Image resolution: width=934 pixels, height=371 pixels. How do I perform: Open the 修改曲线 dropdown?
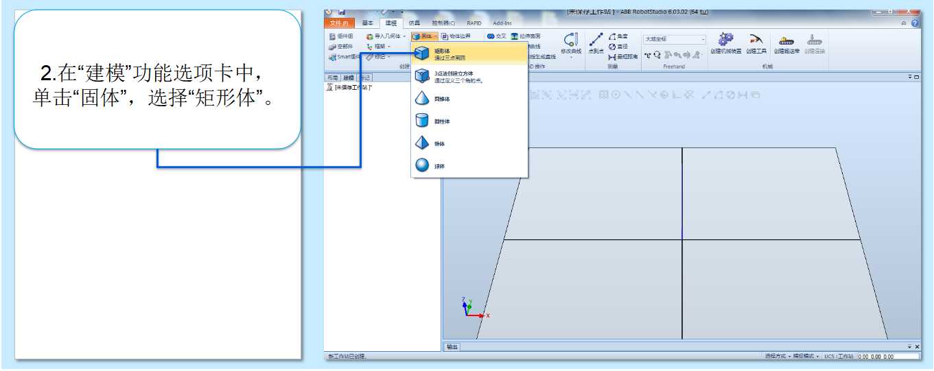pyautogui.click(x=571, y=45)
